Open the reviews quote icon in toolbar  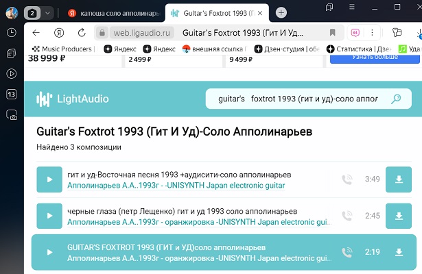pos(355,33)
